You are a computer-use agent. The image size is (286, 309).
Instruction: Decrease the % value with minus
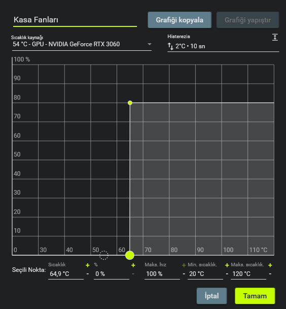point(133,274)
